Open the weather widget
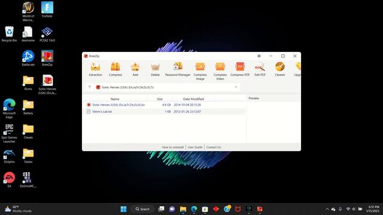 (x=19, y=209)
